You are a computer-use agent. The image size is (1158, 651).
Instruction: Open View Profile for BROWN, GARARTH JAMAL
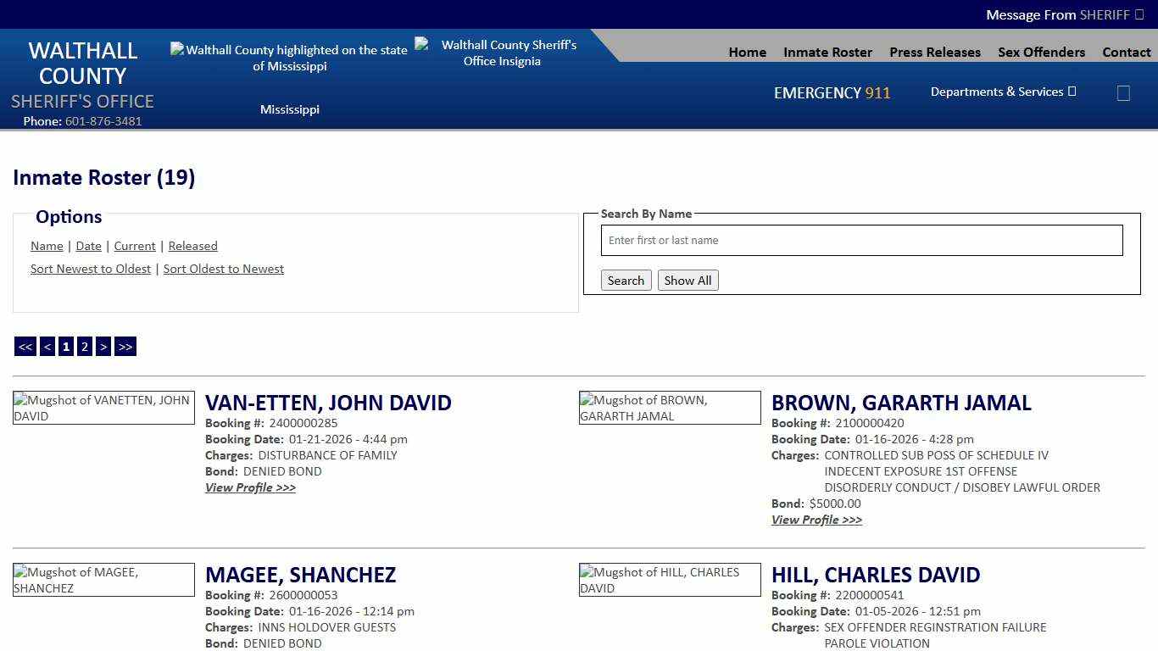click(816, 520)
